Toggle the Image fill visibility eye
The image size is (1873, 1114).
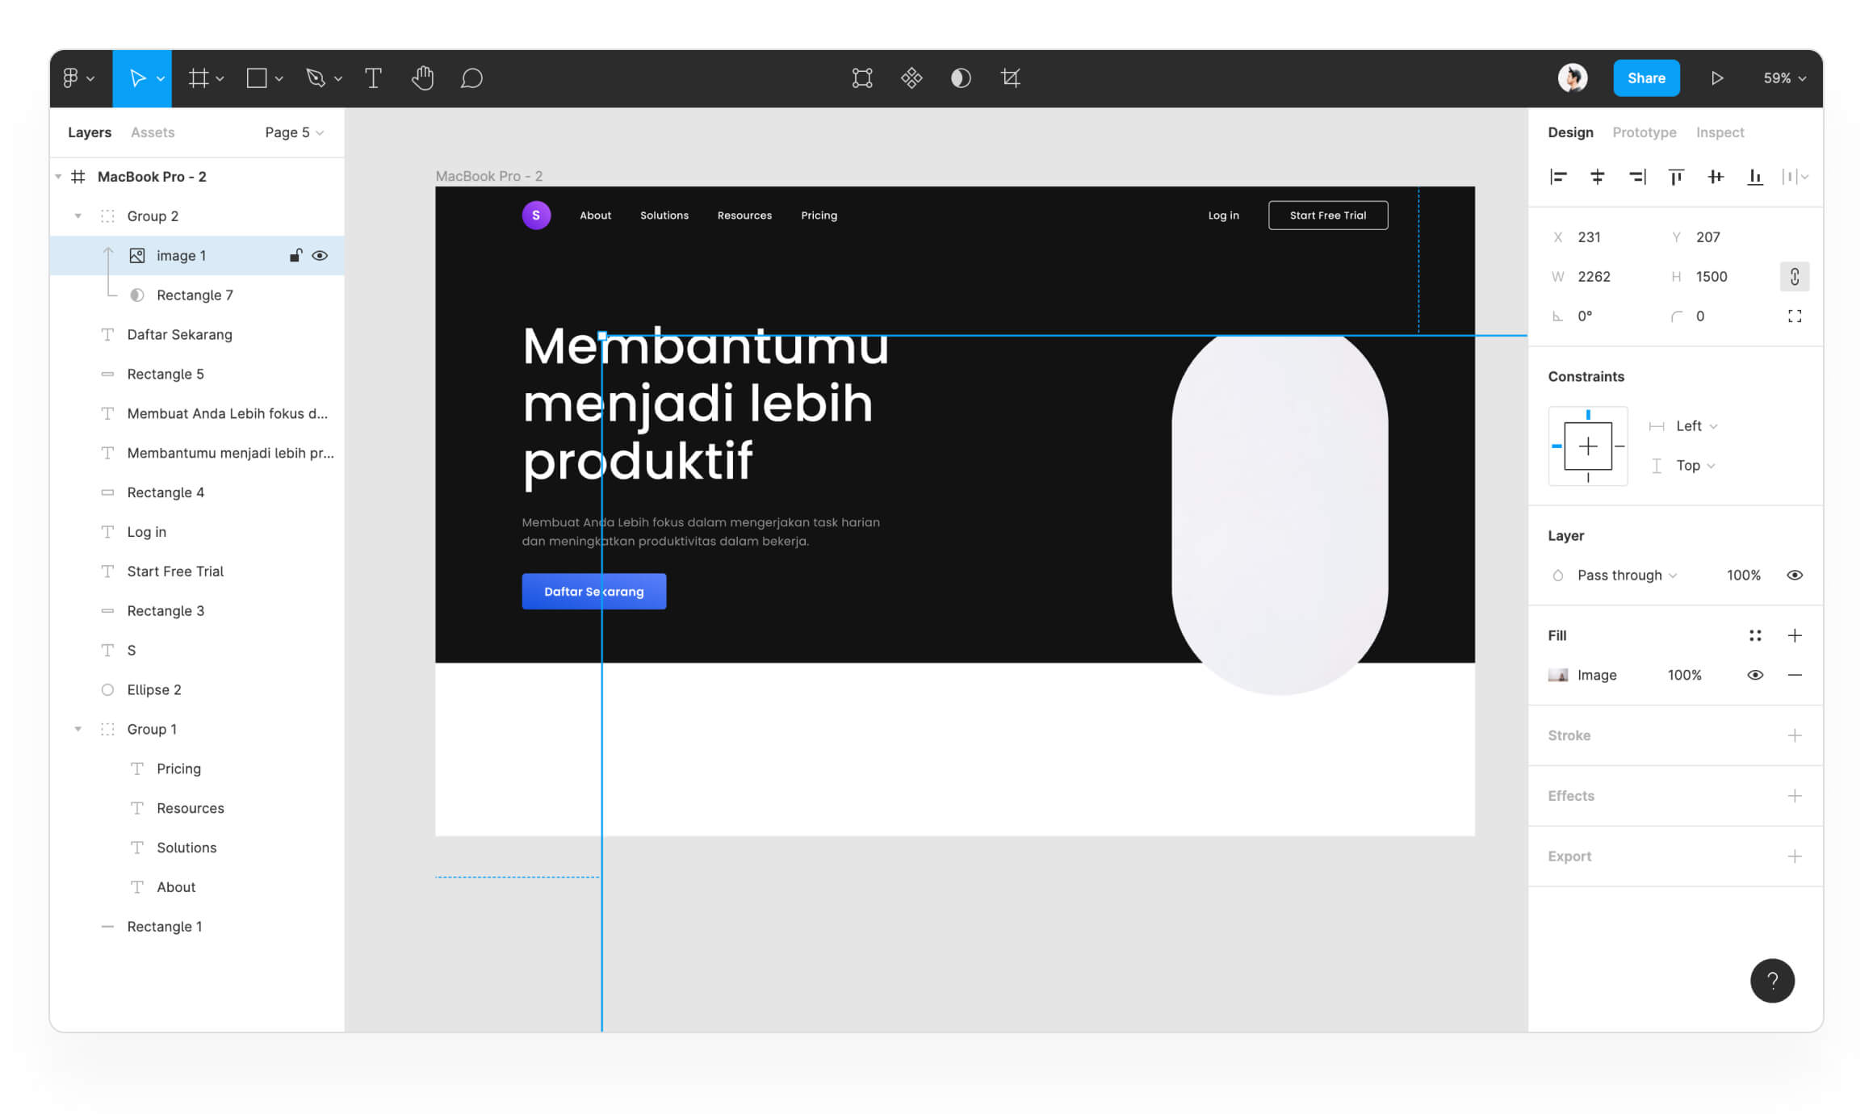(1755, 675)
